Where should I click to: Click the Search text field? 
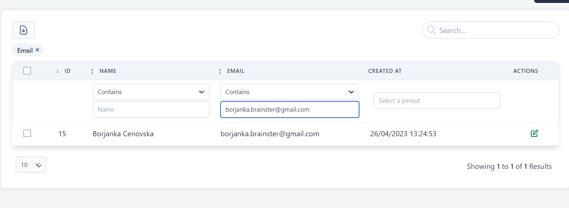tap(496, 30)
